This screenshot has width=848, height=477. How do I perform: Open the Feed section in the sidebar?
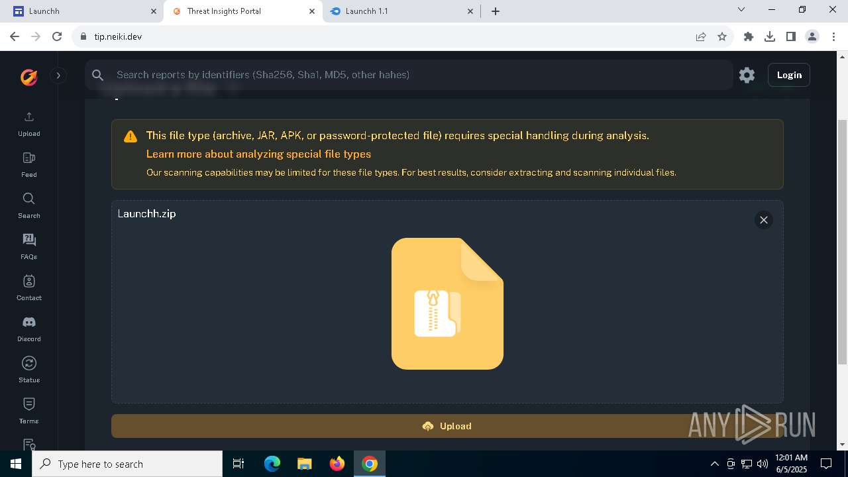pos(28,165)
